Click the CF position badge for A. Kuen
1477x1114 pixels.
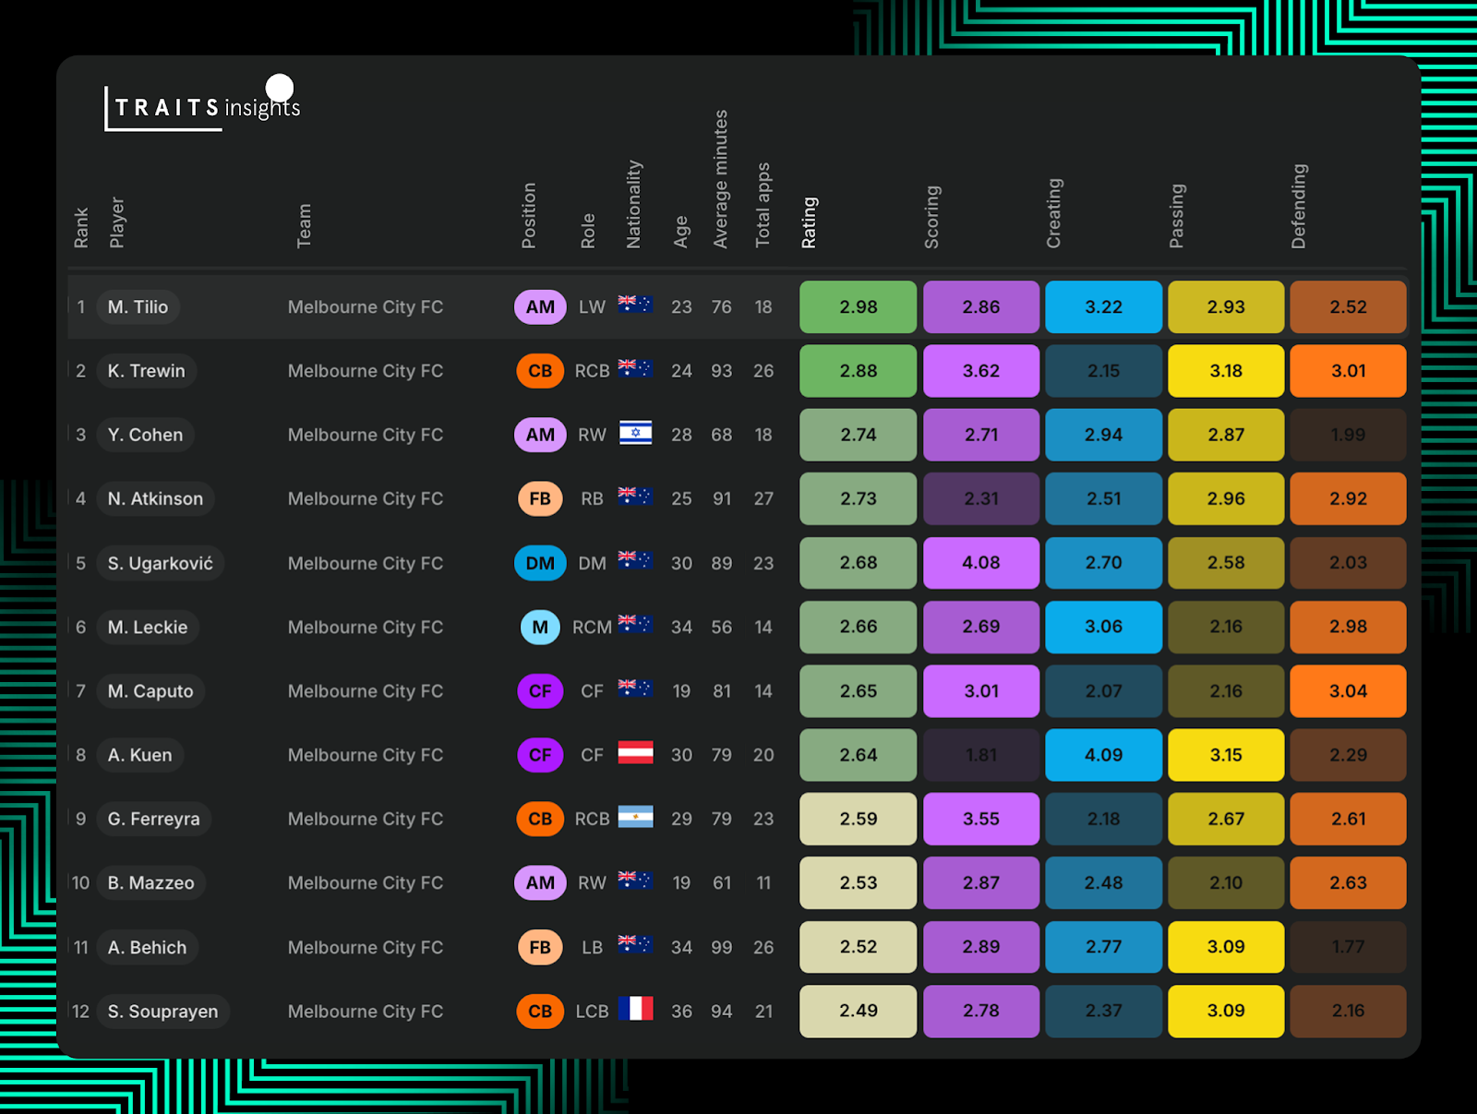coord(540,755)
